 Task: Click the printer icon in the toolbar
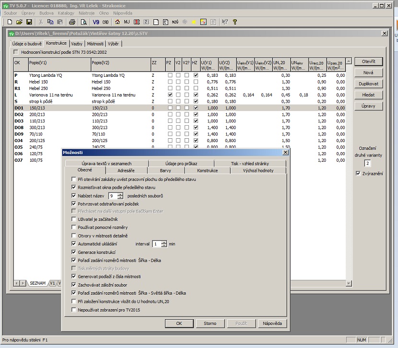[x=72, y=22]
